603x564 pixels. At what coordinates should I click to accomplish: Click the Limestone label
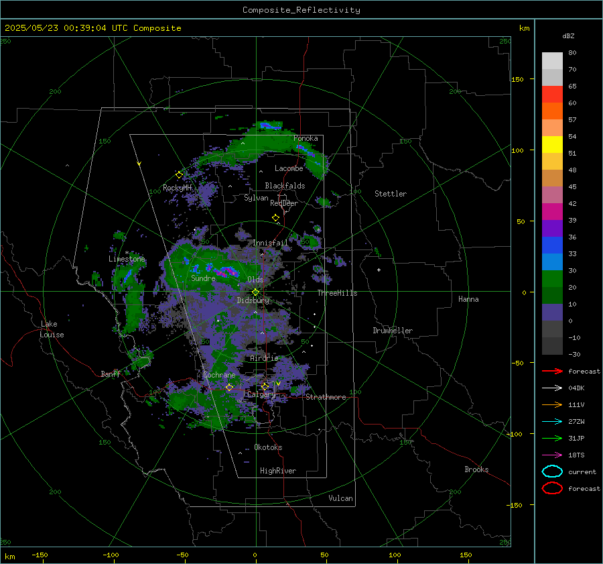point(127,259)
